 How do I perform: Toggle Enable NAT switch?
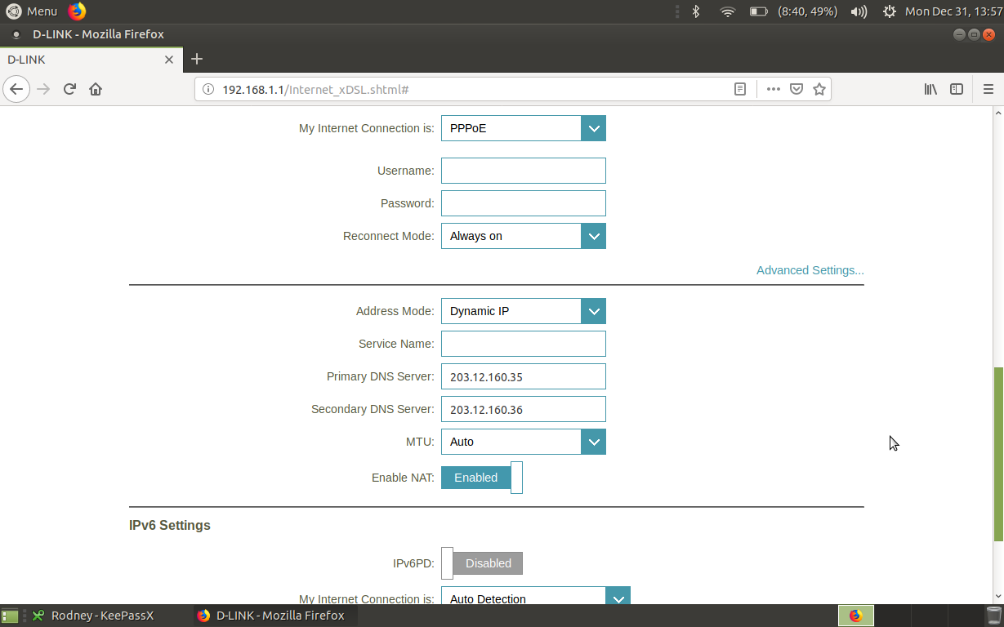(x=482, y=478)
